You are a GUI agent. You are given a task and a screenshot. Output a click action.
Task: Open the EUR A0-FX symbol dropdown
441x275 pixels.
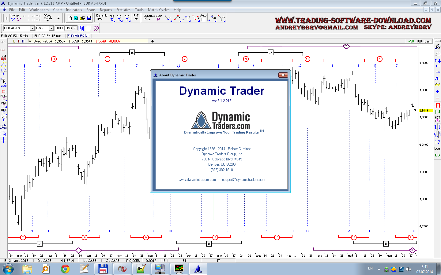click(32, 28)
